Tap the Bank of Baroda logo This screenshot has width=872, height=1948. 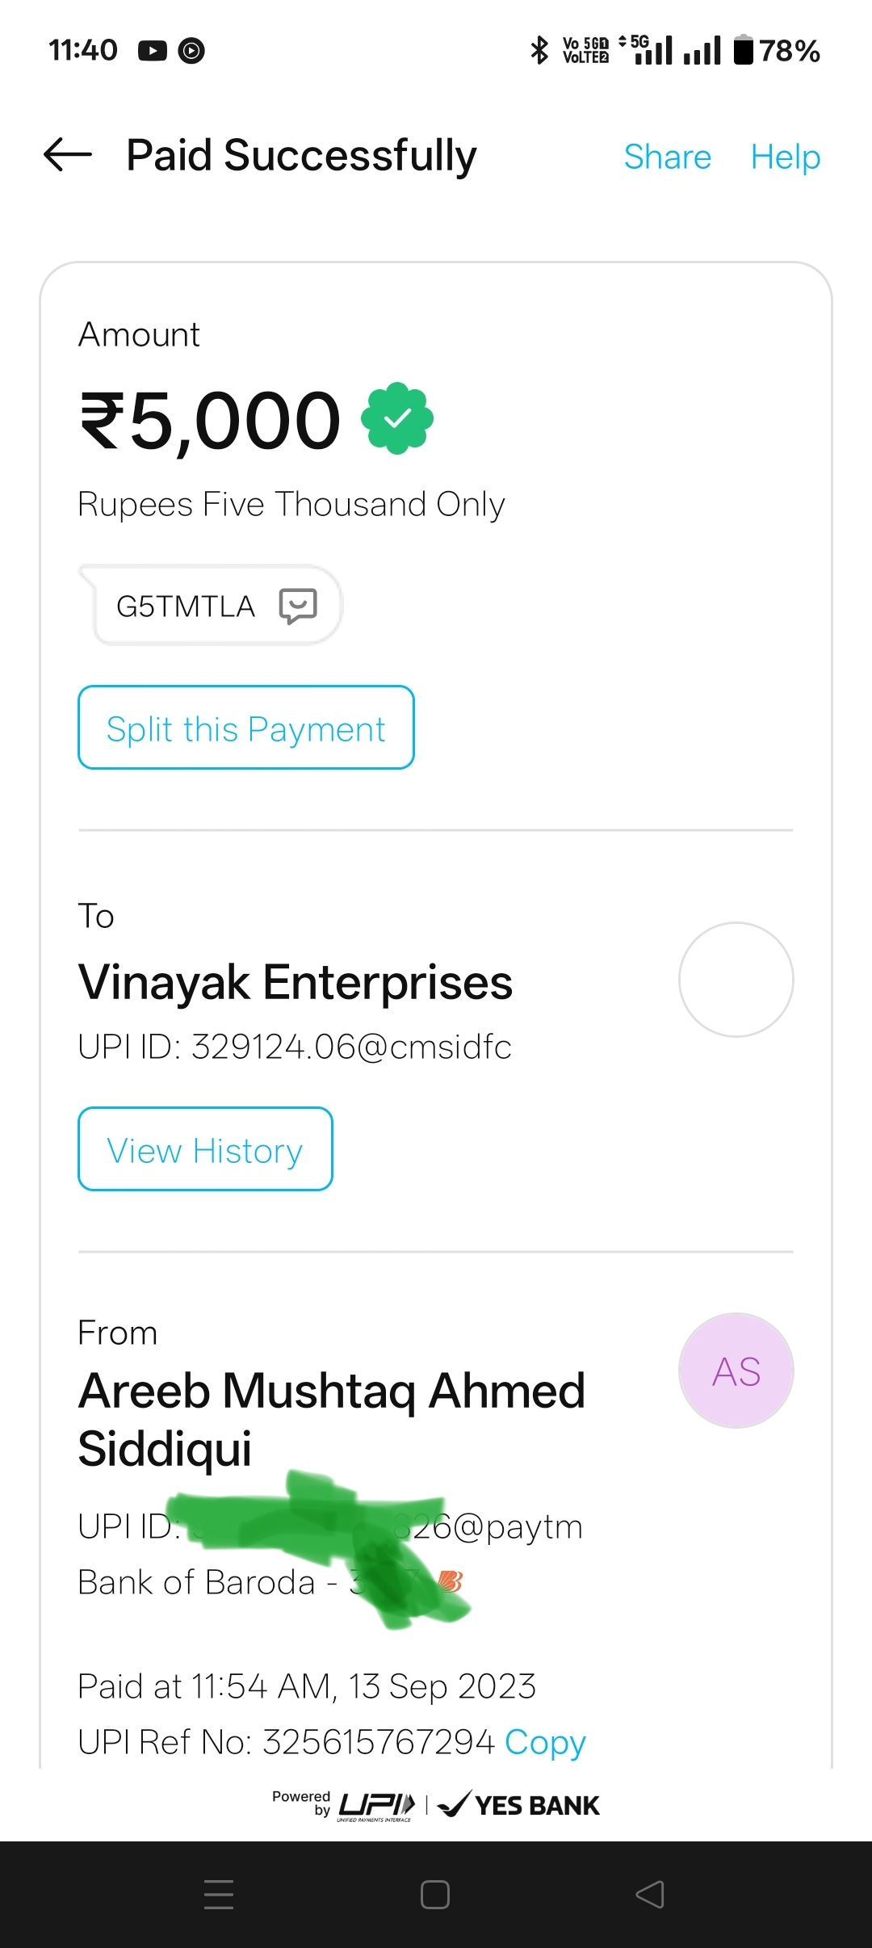pos(451,1581)
